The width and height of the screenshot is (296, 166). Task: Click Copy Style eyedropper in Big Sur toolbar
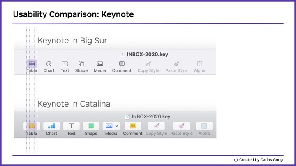148,64
